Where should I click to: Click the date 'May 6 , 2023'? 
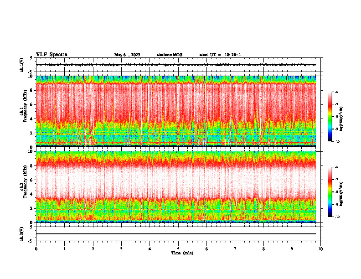(x=127, y=55)
